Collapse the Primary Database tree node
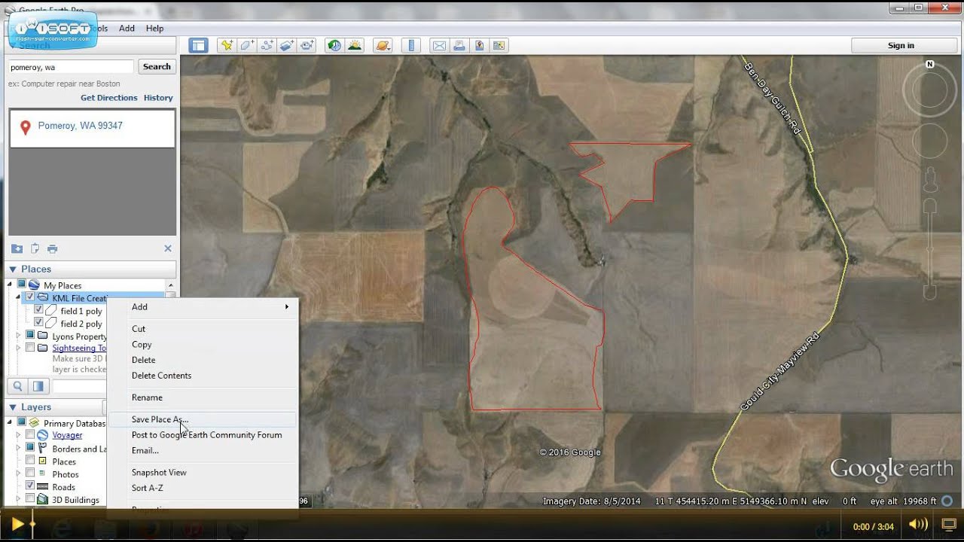 click(x=11, y=422)
